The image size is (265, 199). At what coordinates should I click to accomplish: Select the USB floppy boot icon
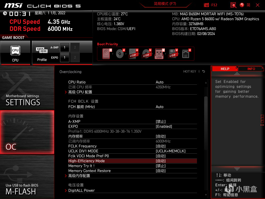tap(173, 53)
